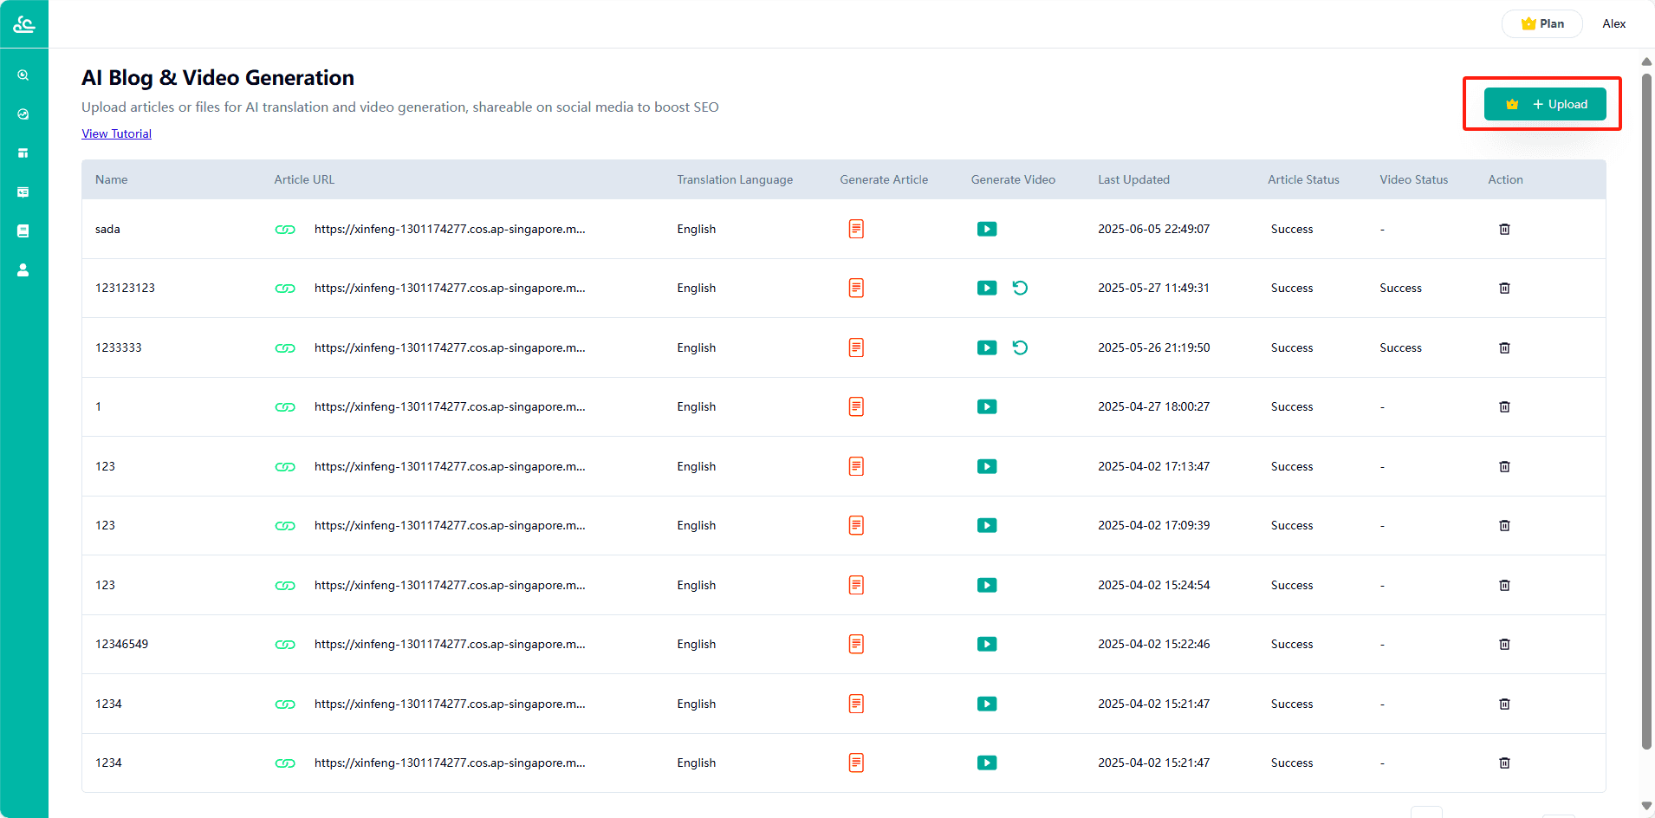Open generated article for row 123123123

pyautogui.click(x=856, y=288)
